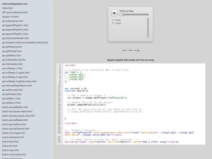Click code line 'function doit2(){'
Viewport: 212px width, 159px height.
tap(77, 91)
